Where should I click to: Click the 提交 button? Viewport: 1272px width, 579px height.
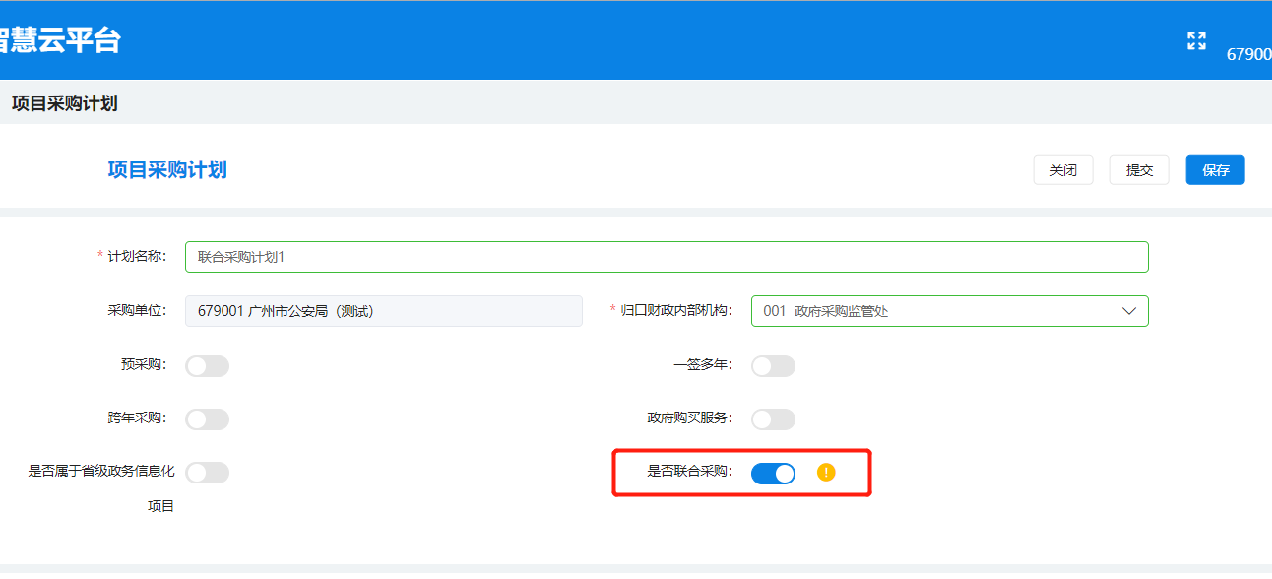1139,170
